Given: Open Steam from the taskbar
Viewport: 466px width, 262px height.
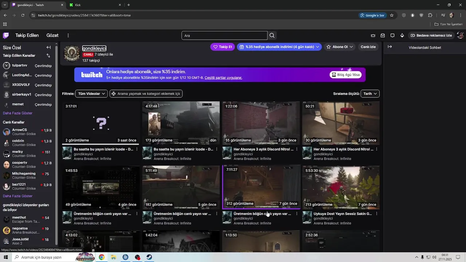Looking at the screenshot, I should tap(149, 257).
